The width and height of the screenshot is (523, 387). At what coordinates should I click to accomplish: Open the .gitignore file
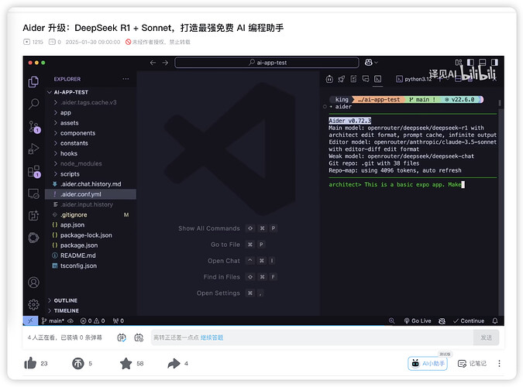[74, 214]
